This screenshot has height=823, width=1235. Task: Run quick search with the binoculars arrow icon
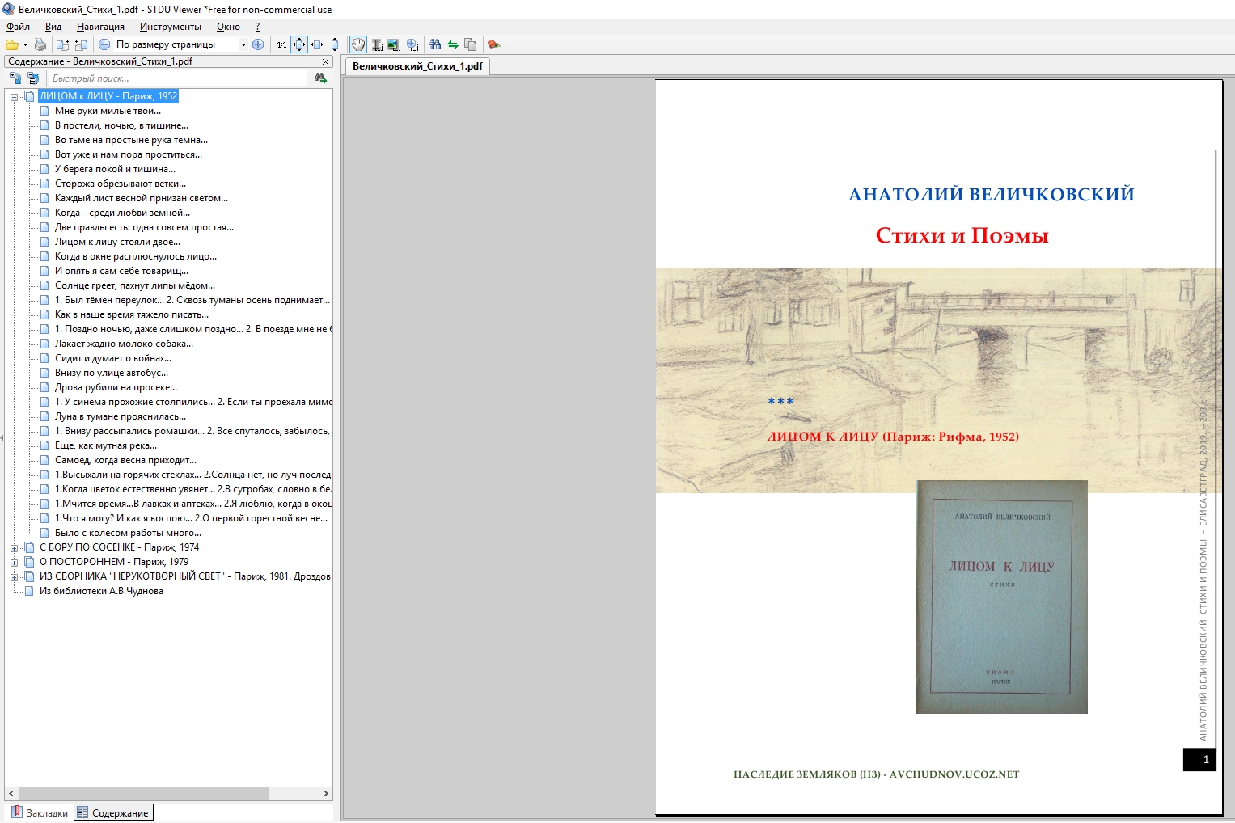(321, 78)
